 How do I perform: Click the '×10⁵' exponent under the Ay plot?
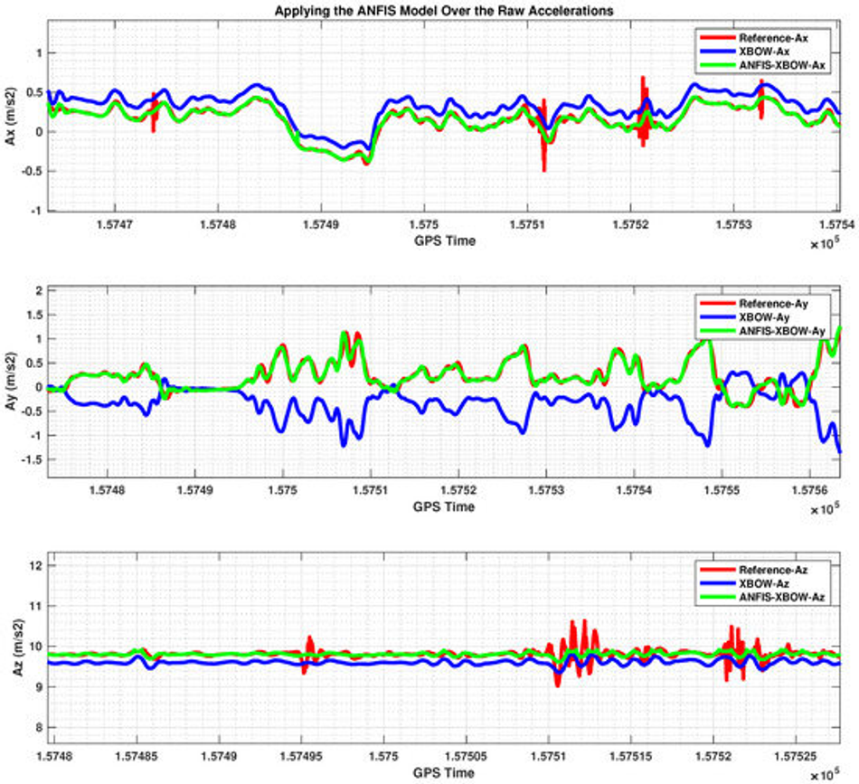tap(825, 509)
